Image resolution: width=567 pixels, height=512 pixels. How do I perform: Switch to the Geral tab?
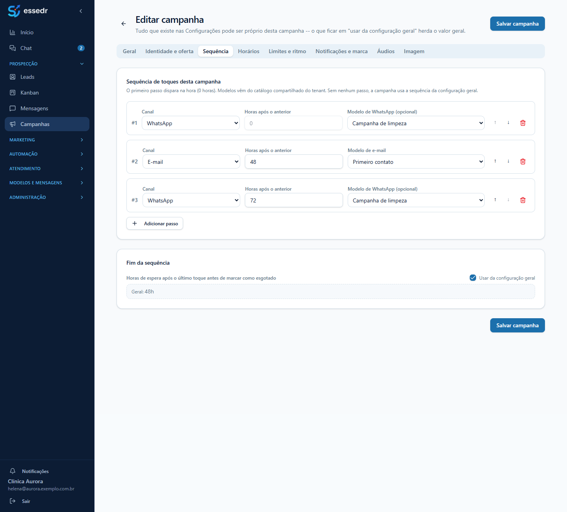coord(130,51)
